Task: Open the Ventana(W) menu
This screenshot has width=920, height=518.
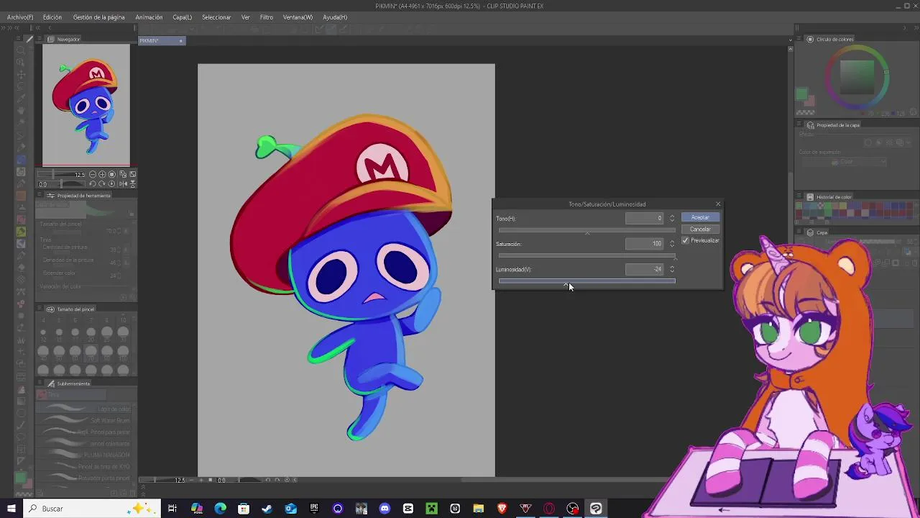Action: (298, 17)
